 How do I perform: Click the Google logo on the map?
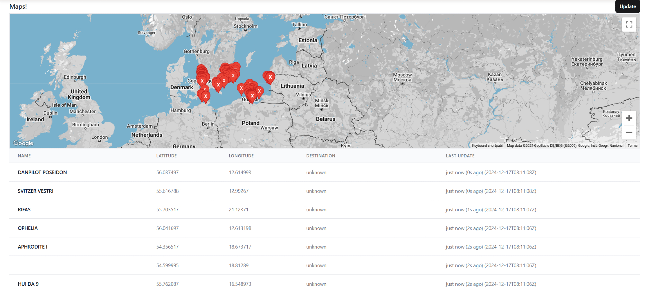(23, 143)
